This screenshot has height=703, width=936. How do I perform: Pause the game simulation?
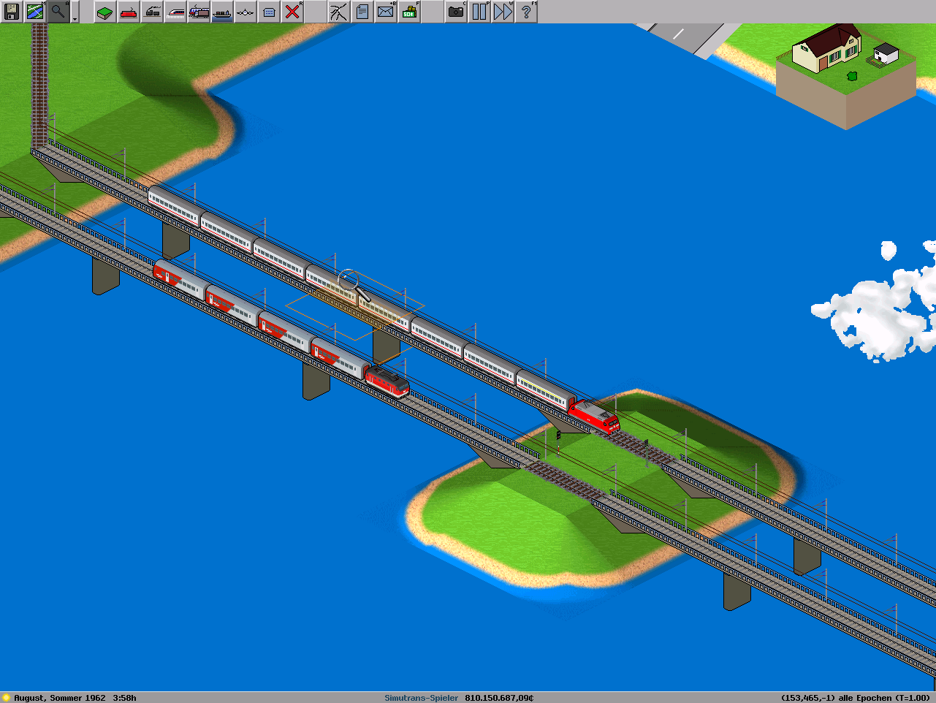tap(479, 12)
